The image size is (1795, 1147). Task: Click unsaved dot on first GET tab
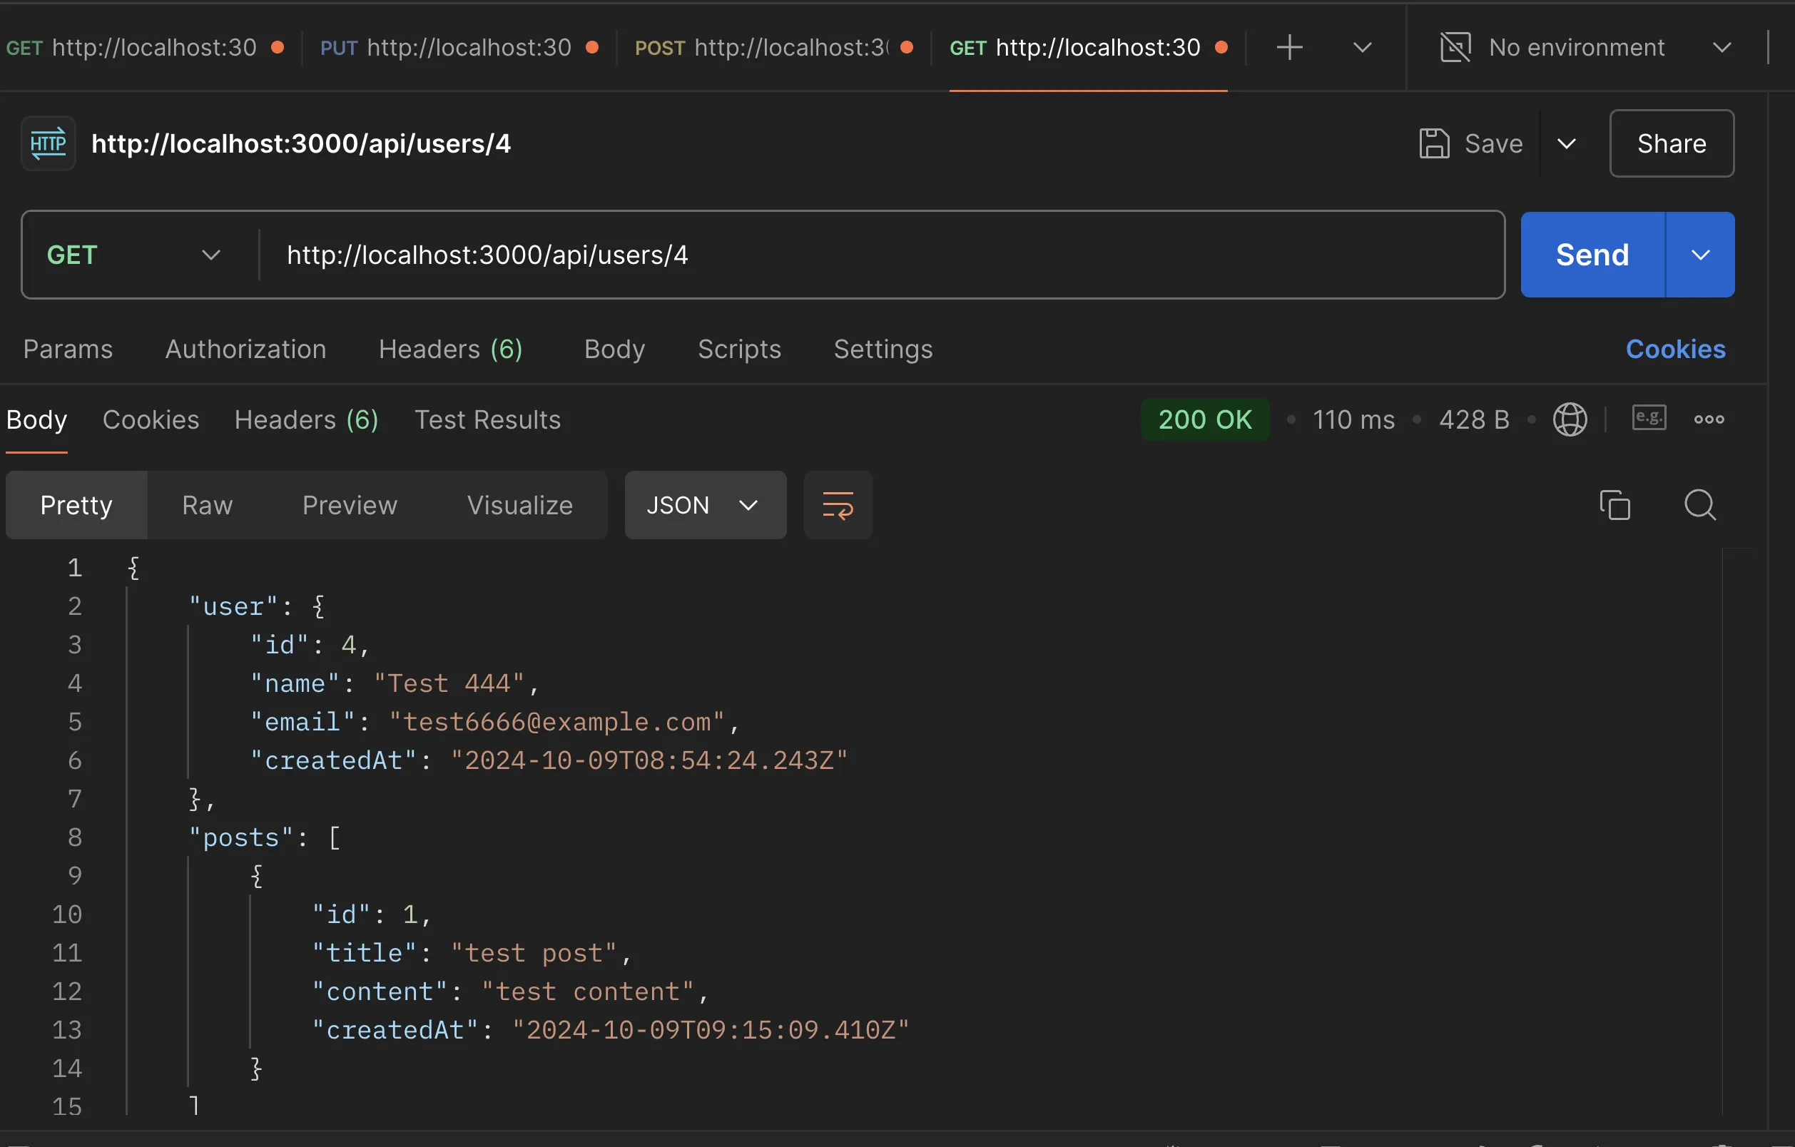pyautogui.click(x=278, y=48)
